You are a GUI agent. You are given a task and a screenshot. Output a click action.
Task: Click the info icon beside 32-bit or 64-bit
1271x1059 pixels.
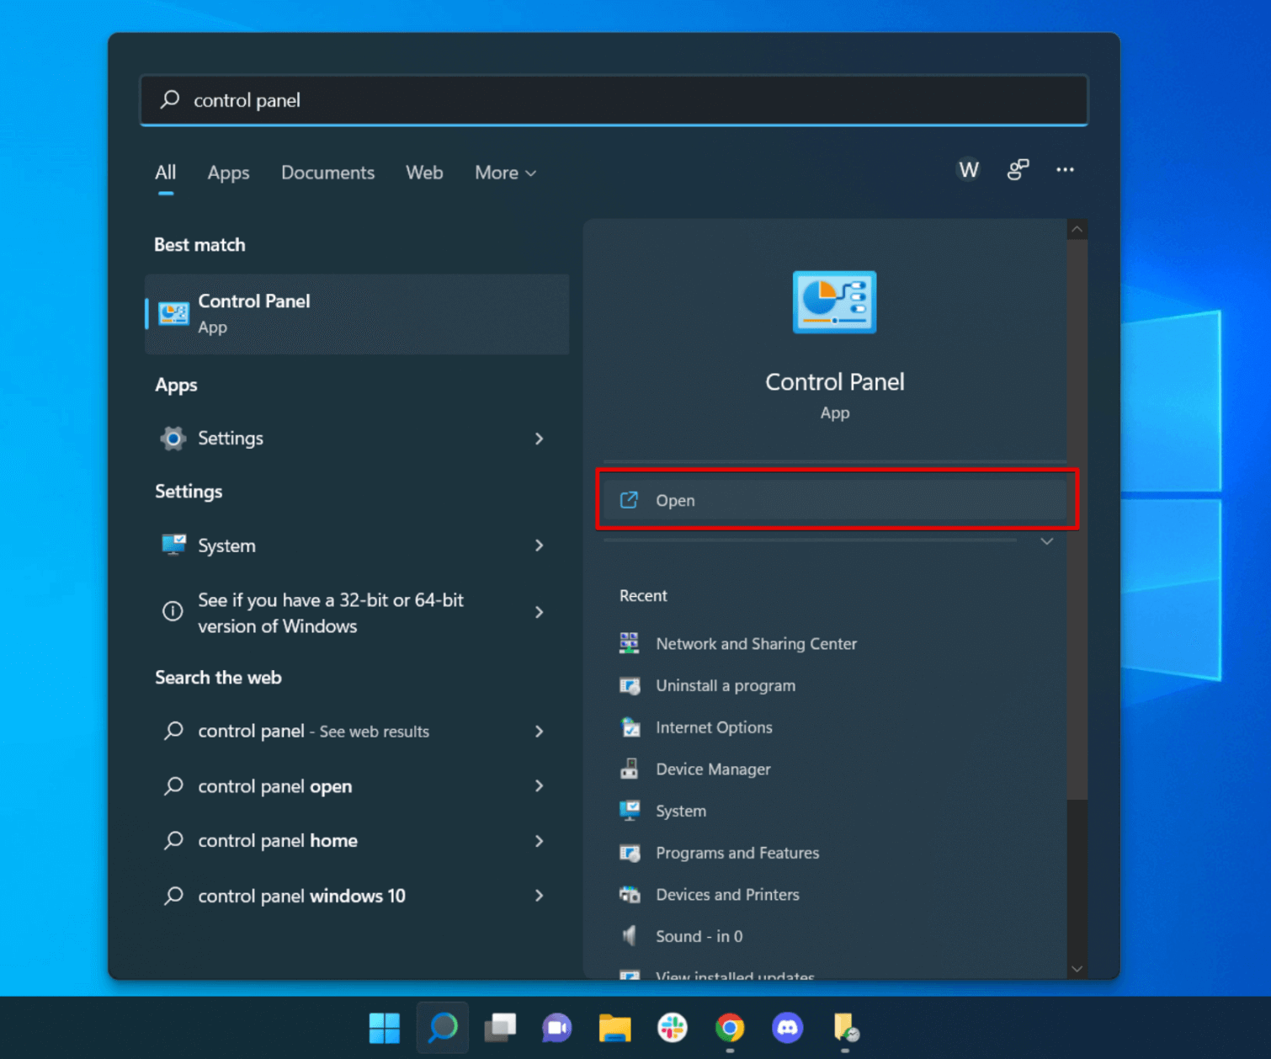[173, 612]
